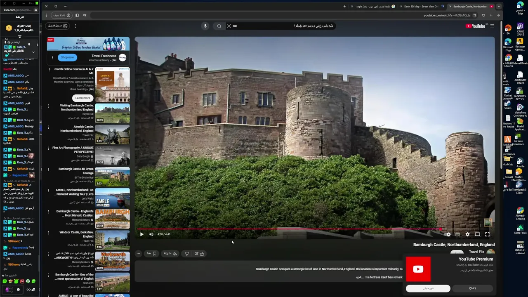Open the Armoury Crate desktop icon
The width and height of the screenshot is (528, 297).
pyautogui.click(x=520, y=78)
